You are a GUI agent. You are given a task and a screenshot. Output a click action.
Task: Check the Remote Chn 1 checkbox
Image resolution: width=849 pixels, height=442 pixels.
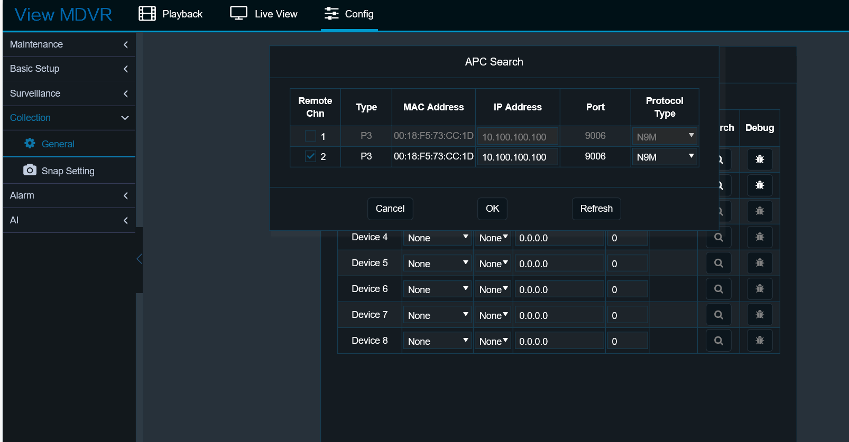pos(310,136)
